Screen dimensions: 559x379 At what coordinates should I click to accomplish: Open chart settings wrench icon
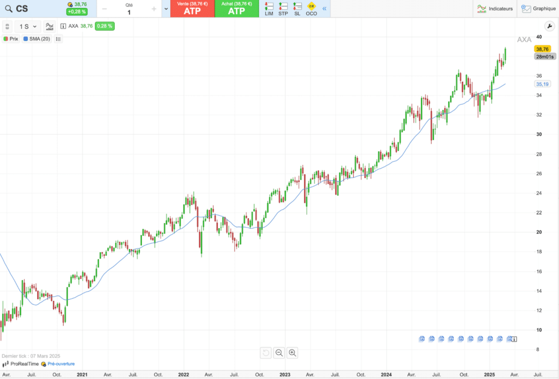tap(549, 26)
